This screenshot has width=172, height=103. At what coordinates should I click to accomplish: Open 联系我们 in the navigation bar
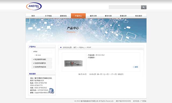139,16
